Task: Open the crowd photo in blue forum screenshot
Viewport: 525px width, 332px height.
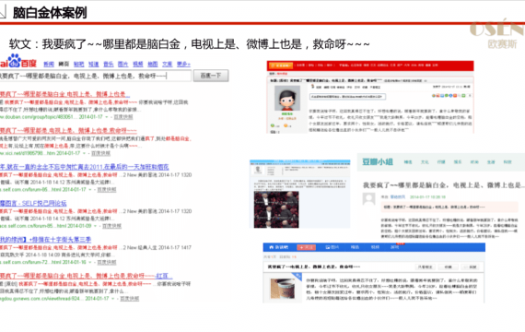Action: click(276, 209)
